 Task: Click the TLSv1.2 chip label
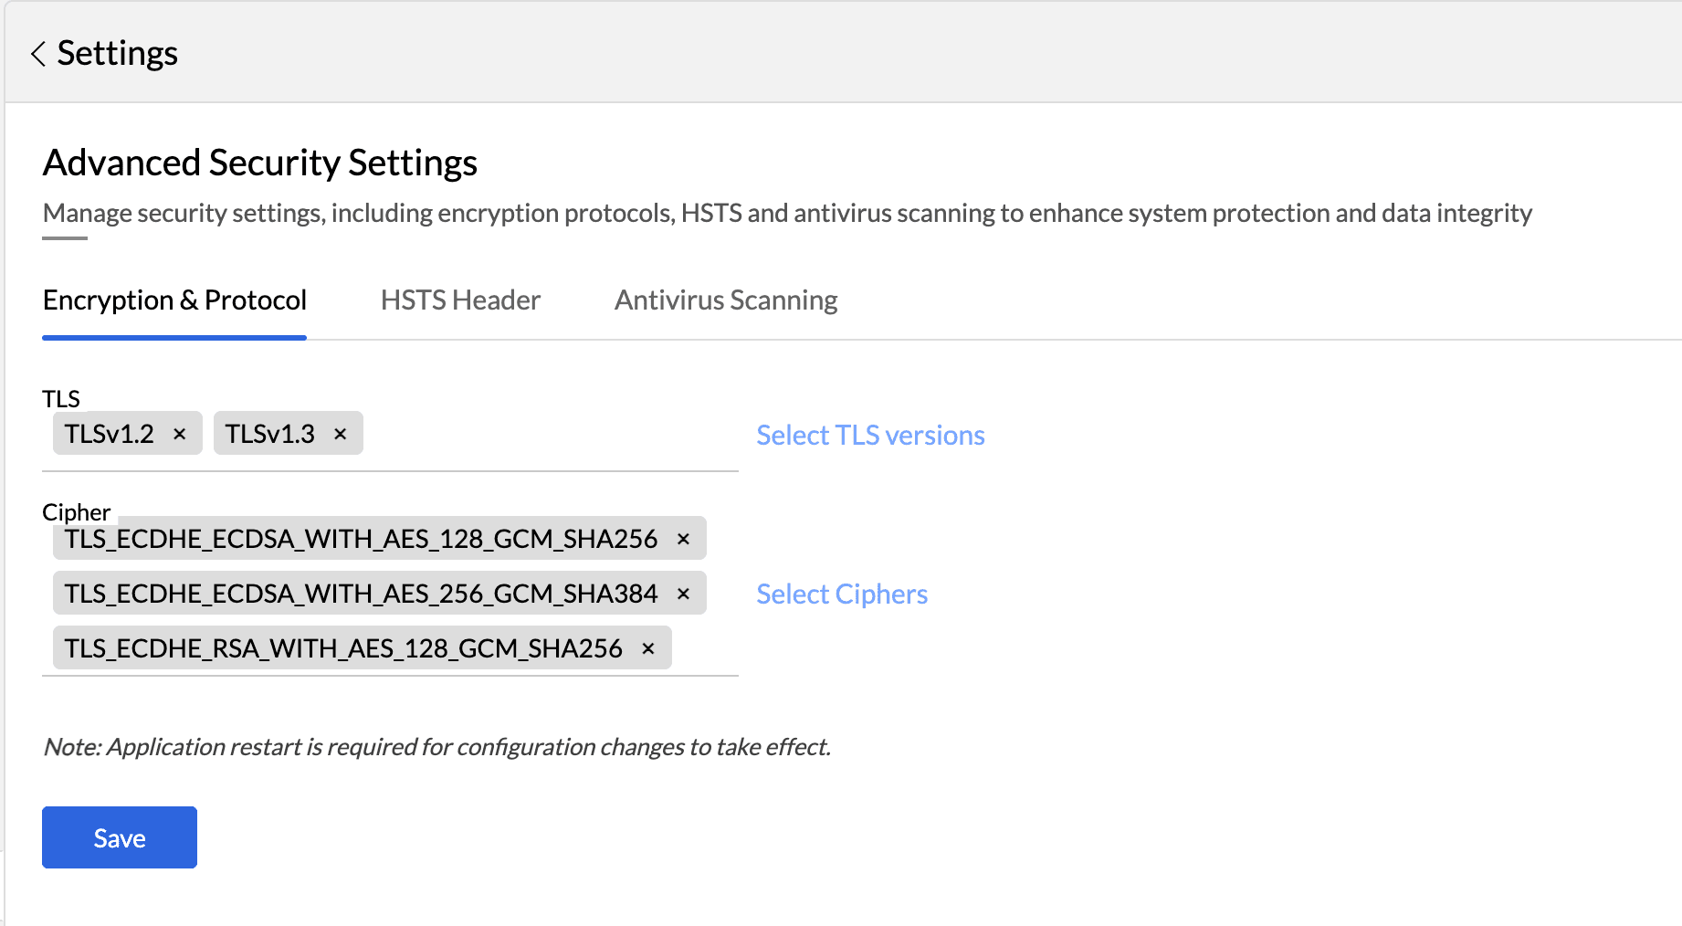(110, 434)
